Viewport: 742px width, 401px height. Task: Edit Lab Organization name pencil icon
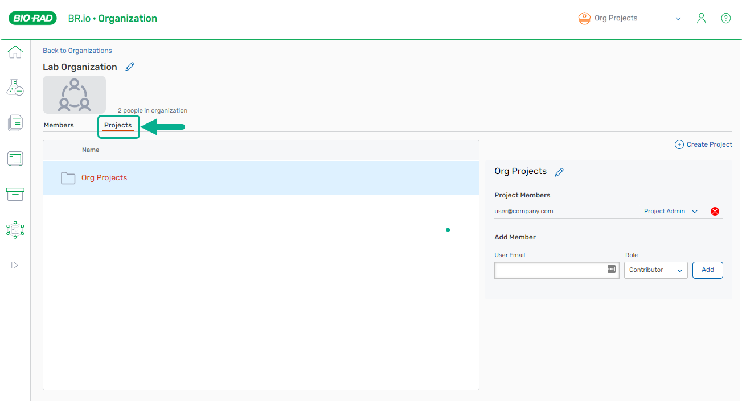click(x=130, y=67)
